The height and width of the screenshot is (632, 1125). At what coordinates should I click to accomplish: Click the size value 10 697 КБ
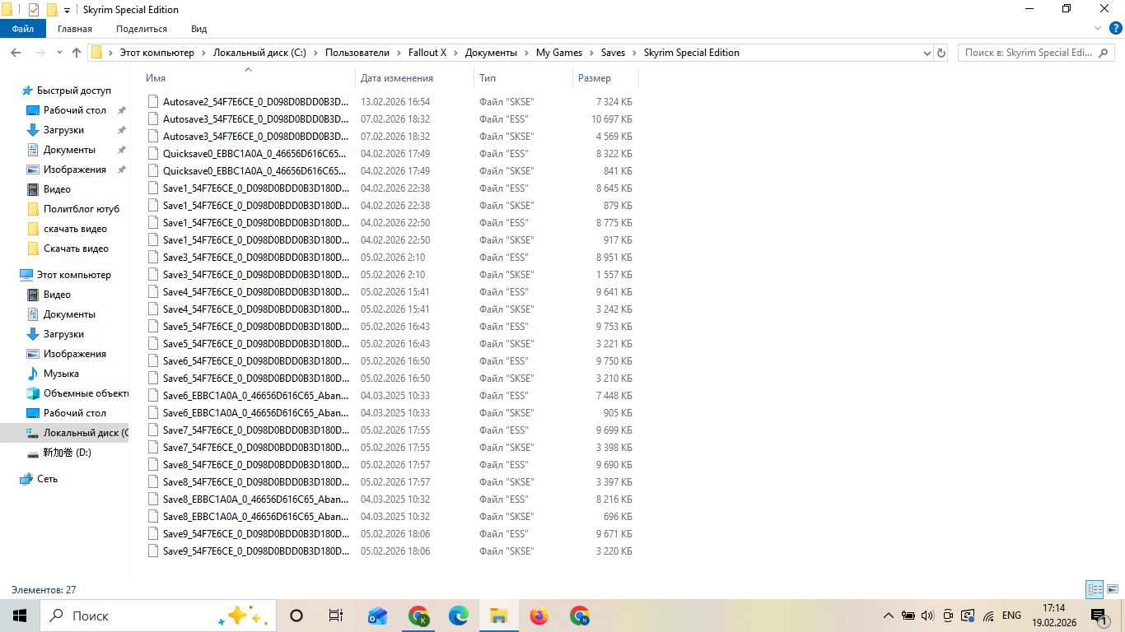coord(612,119)
